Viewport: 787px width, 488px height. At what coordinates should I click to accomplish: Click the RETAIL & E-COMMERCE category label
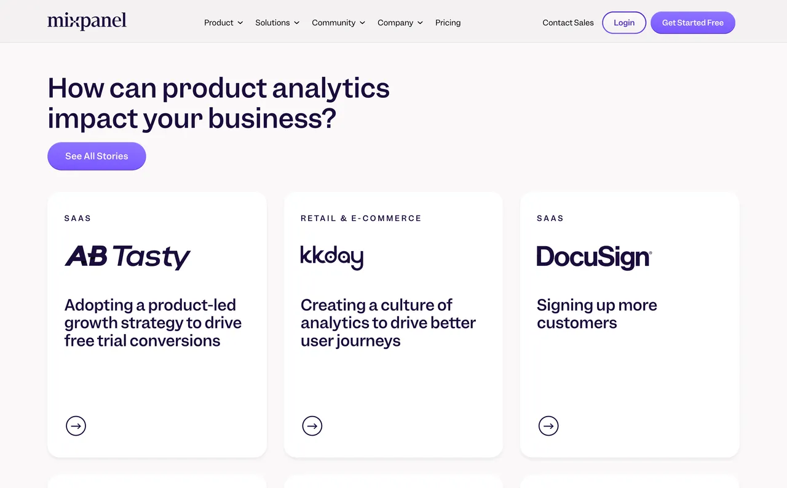tap(361, 218)
